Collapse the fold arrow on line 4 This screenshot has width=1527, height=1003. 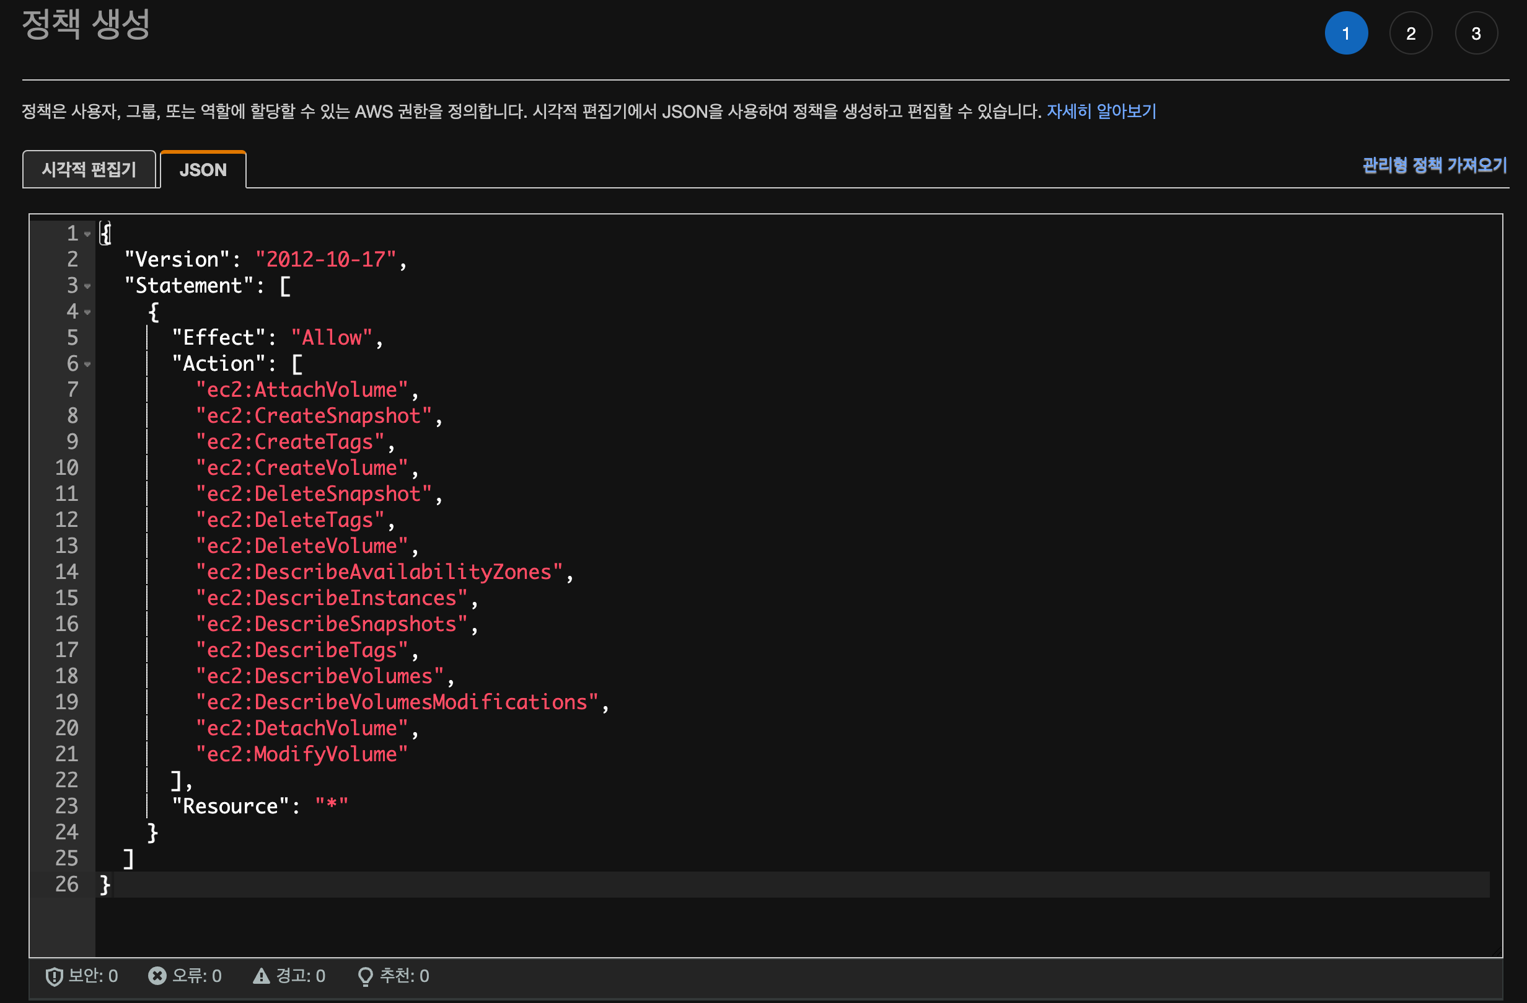click(x=88, y=312)
